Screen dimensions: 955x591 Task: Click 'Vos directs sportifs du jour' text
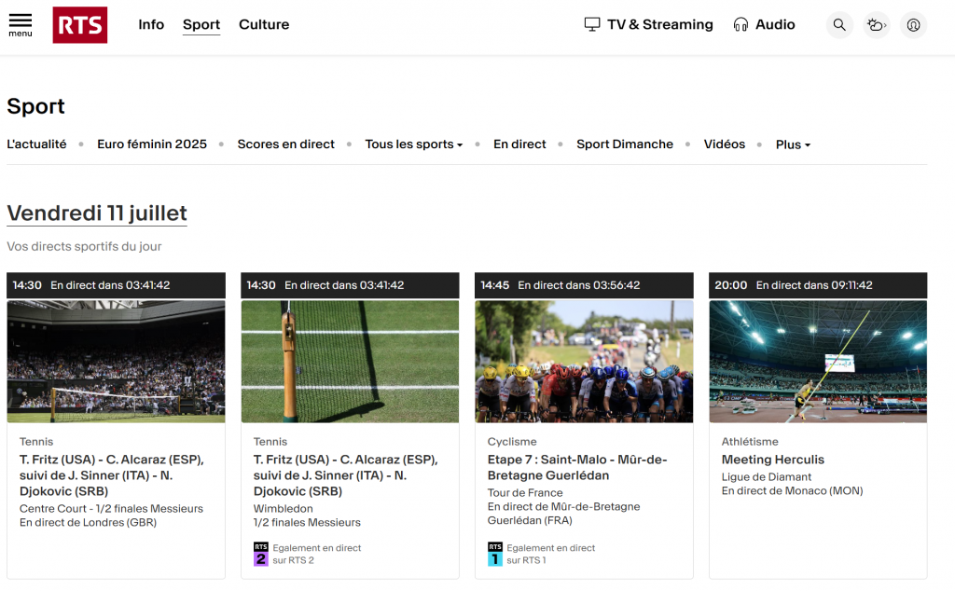[x=84, y=246]
